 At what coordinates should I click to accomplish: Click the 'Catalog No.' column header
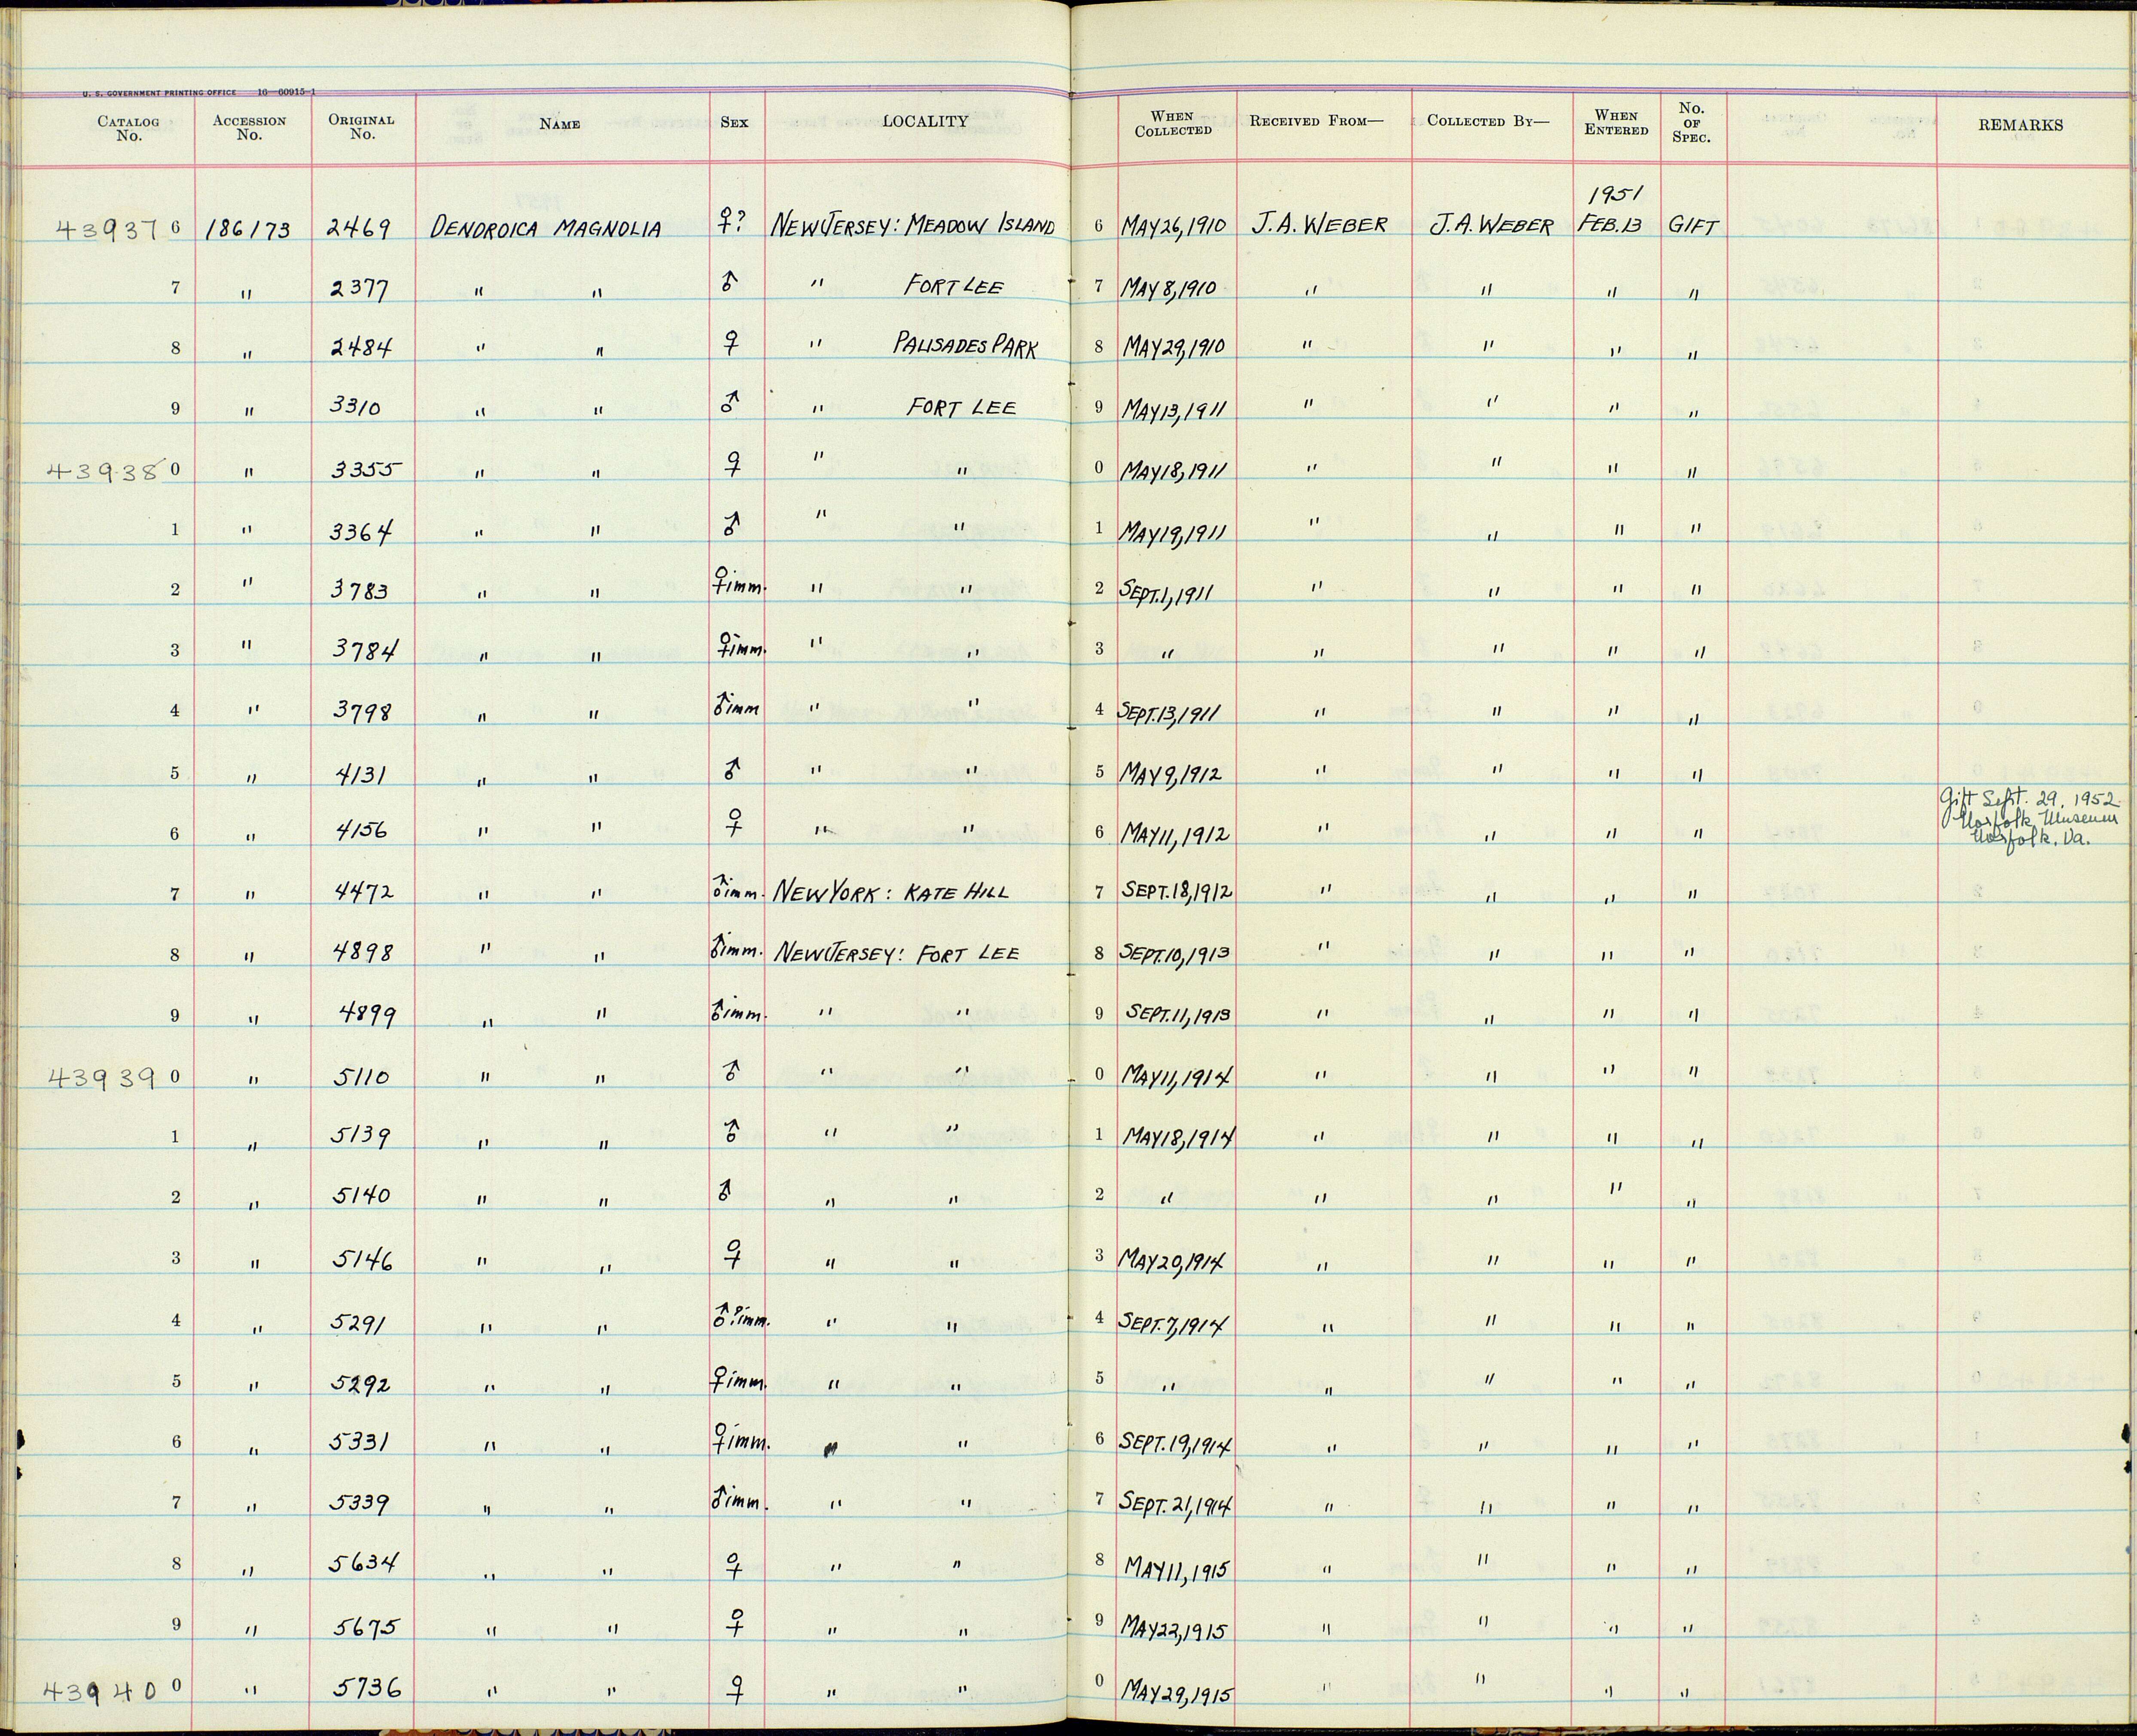[x=128, y=128]
